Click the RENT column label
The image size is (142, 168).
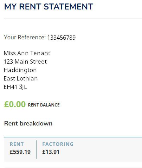pyautogui.click(x=17, y=144)
